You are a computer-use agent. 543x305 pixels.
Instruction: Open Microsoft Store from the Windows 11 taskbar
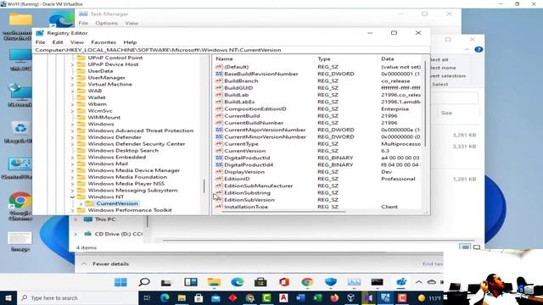point(260,282)
